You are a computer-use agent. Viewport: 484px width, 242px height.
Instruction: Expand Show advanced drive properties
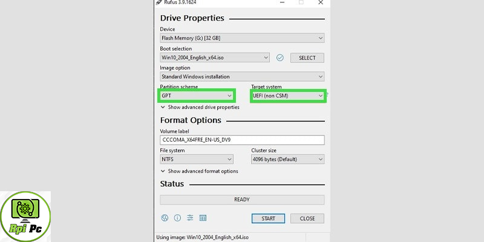coord(200,107)
